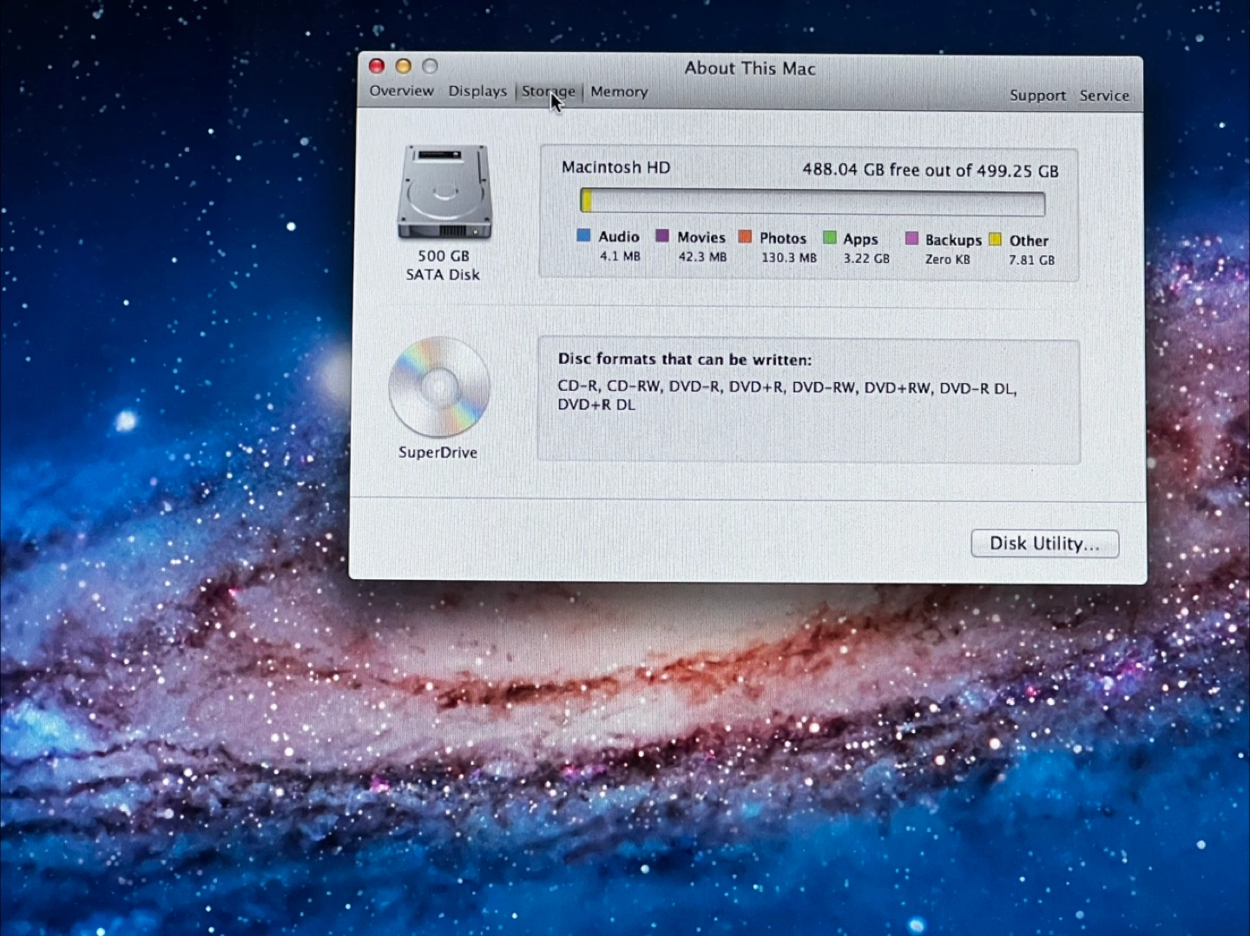Click the Backups Zero KB value
This screenshot has width=1250, height=936.
coord(947,260)
